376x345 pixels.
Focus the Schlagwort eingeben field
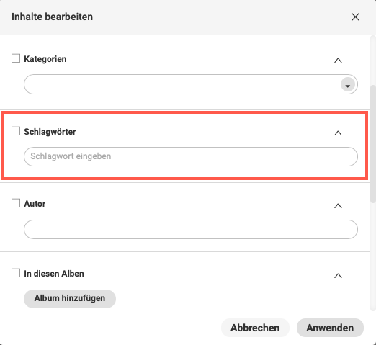click(x=191, y=156)
